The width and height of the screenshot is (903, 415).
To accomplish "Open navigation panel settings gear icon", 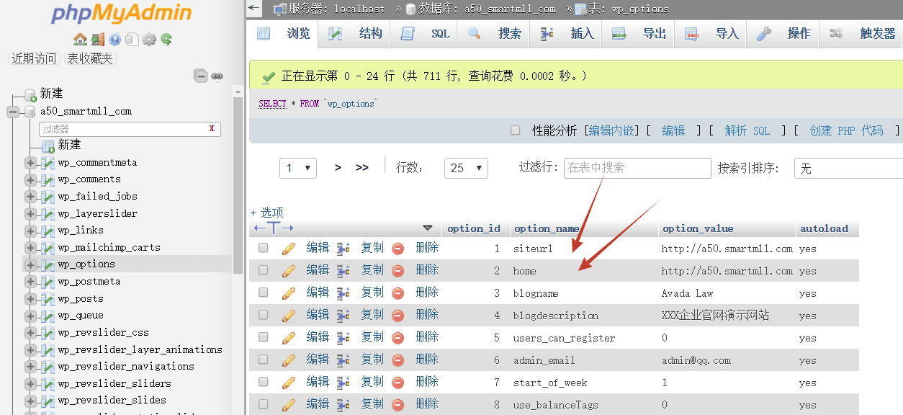I will 149,40.
